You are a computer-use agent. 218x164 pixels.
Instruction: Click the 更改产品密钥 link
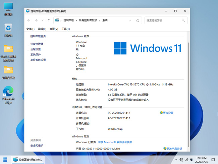pos(174,149)
